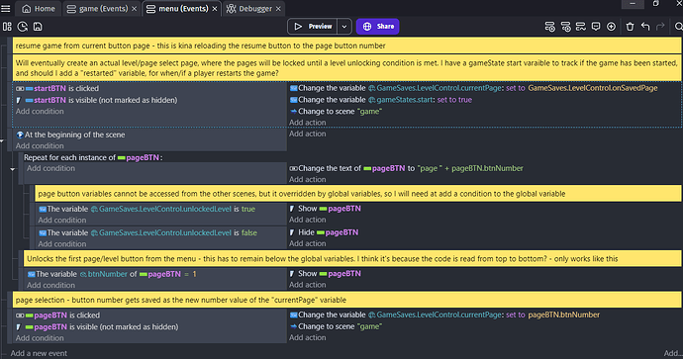Screen dimensions: 683x359
Task: Open the version history icon
Action: pos(22,27)
